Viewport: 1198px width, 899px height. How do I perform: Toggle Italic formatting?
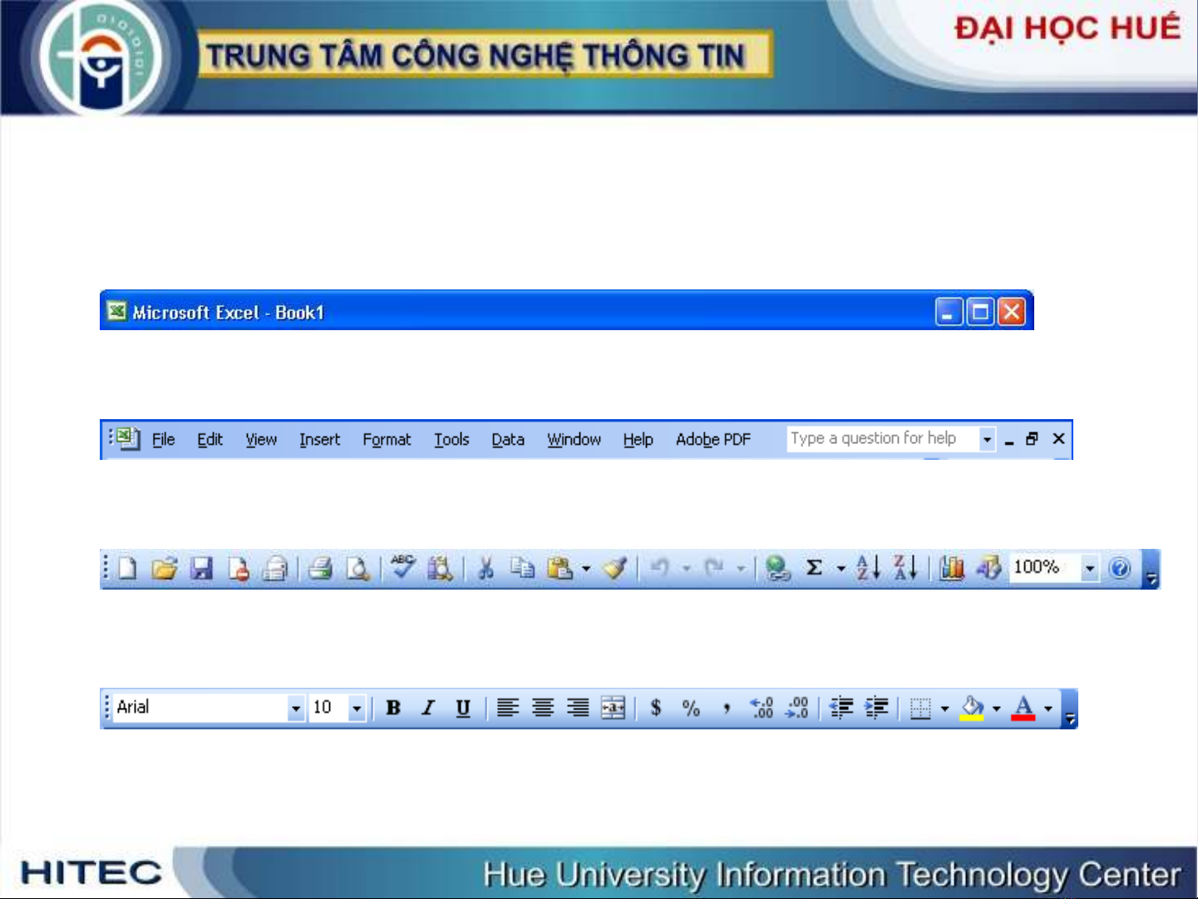428,709
